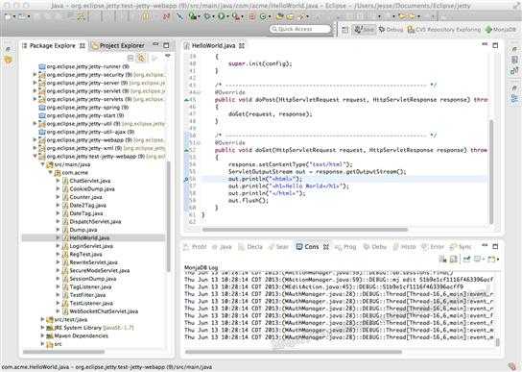Select WebSocketChatServlet.java in the tree
Screen dimensions: 522x372
pos(104,311)
